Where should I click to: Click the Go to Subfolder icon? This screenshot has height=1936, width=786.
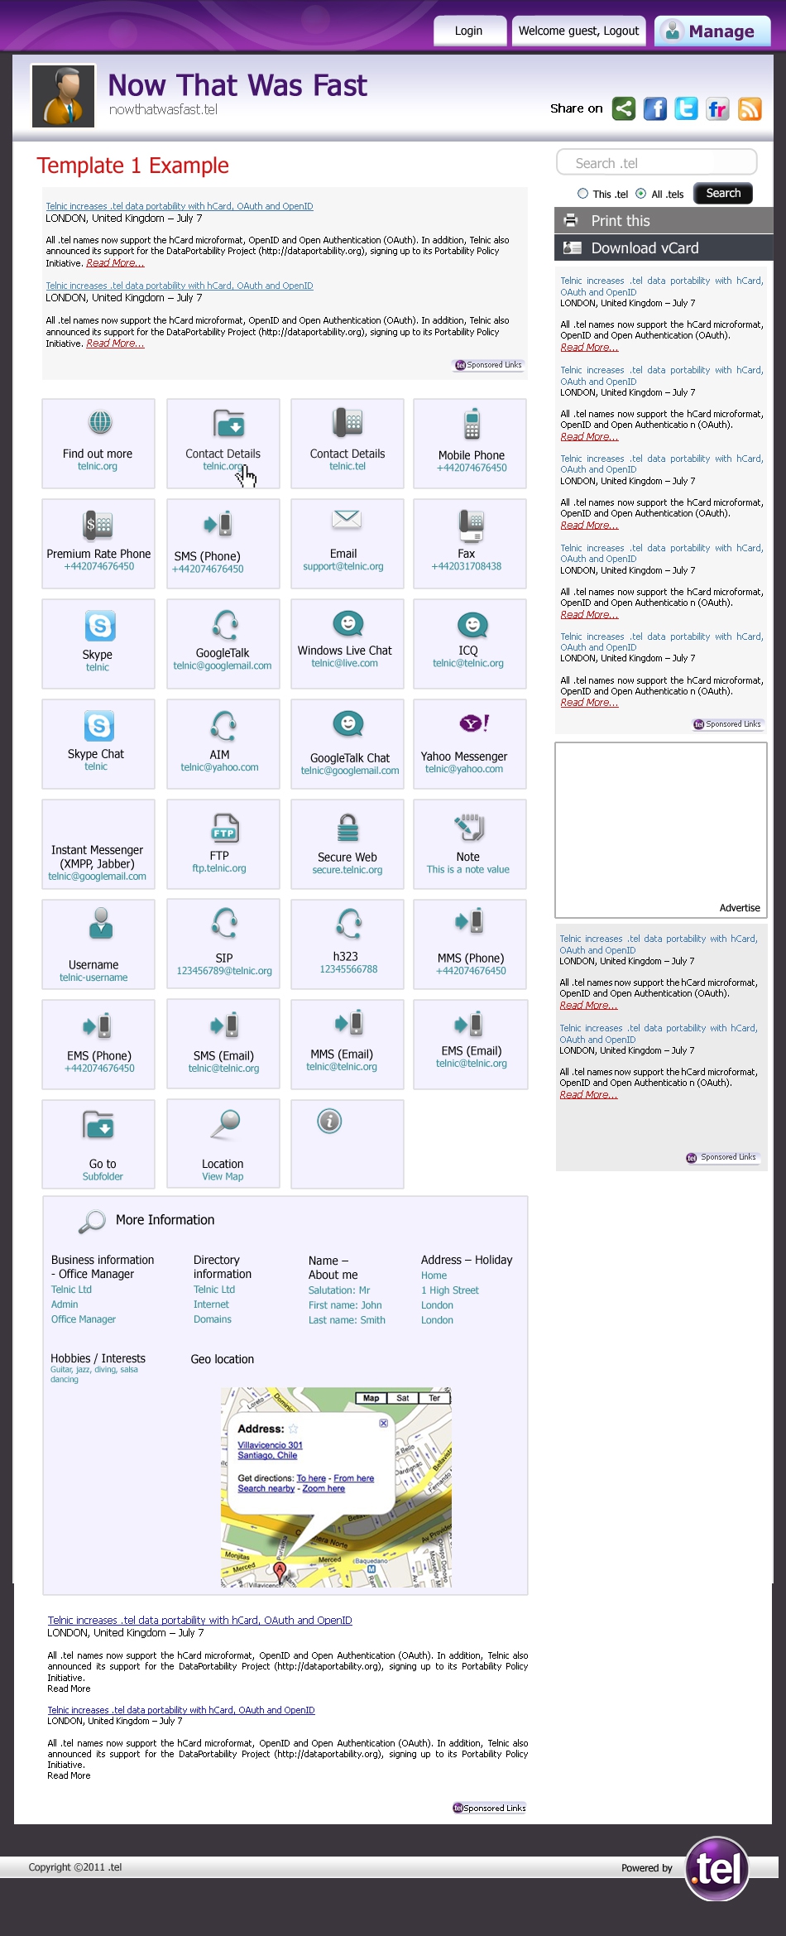pyautogui.click(x=98, y=1125)
